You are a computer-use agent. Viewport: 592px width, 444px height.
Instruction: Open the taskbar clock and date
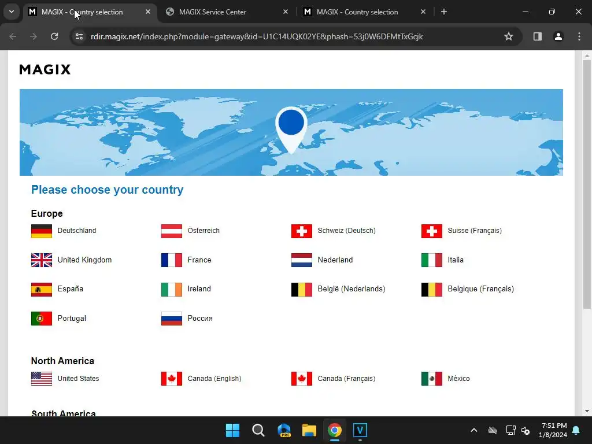click(x=553, y=430)
